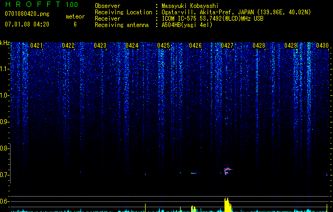Click the 0.6 kHz axis label
This screenshot has width=333, height=212.
tap(4, 201)
